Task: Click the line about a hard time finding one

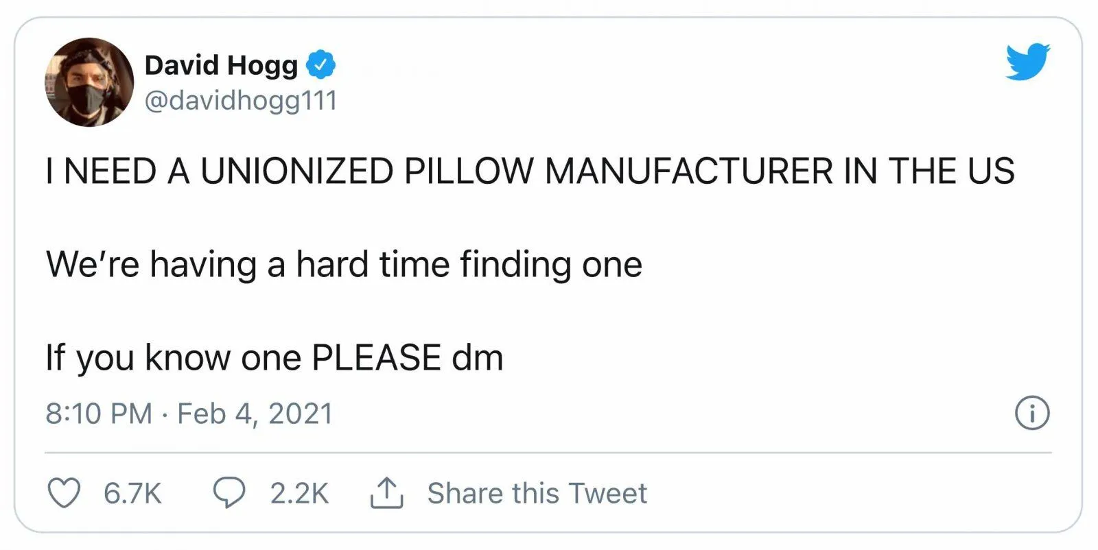Action: click(x=344, y=265)
